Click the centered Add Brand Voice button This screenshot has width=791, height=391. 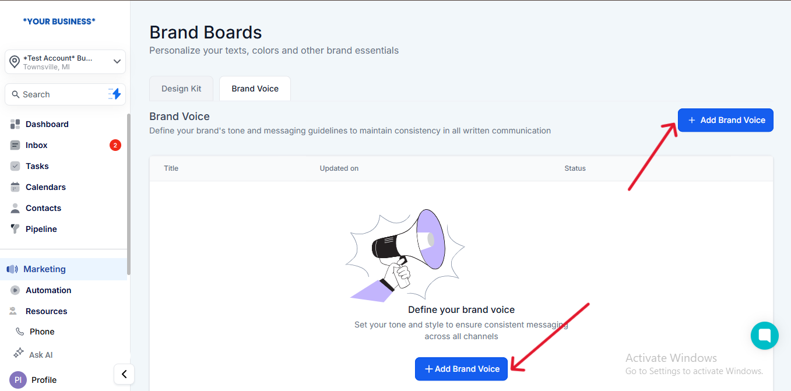pos(461,369)
